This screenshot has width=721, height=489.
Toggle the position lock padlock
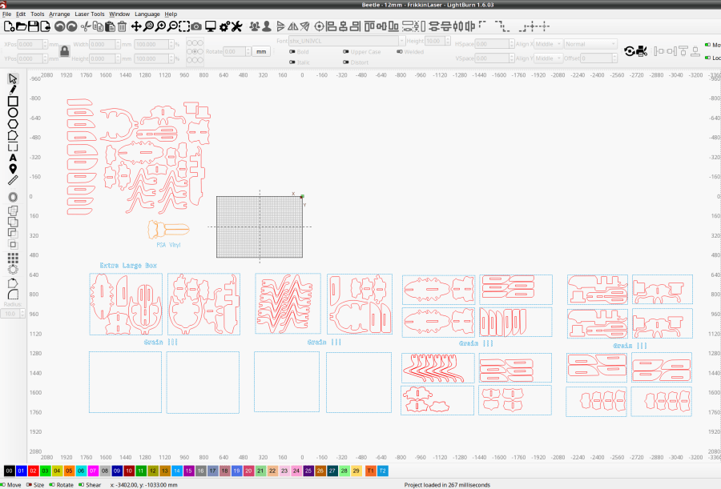pos(65,51)
